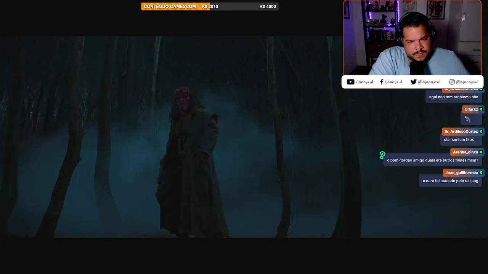Click badge next to Ulfarkz username
Screen dimensions: 488x274
tap(481, 109)
